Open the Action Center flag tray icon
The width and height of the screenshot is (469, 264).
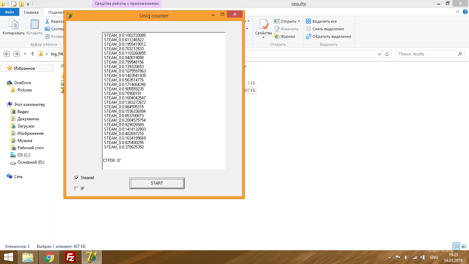click(398, 257)
